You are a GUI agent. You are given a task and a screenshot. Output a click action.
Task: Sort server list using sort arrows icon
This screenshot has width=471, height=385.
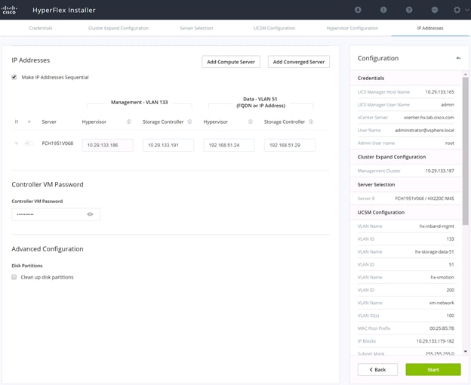pyautogui.click(x=17, y=122)
